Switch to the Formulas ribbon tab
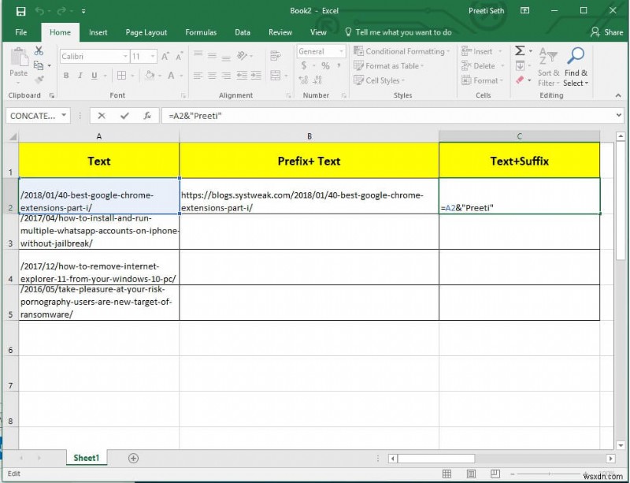Viewport: 630px width, 483px height. [x=201, y=32]
